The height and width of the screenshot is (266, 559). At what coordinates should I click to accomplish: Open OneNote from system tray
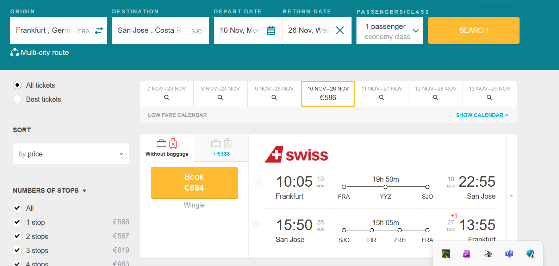click(467, 254)
